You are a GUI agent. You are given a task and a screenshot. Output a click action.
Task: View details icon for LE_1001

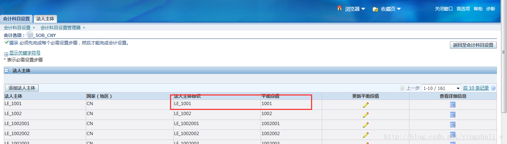tap(453, 105)
